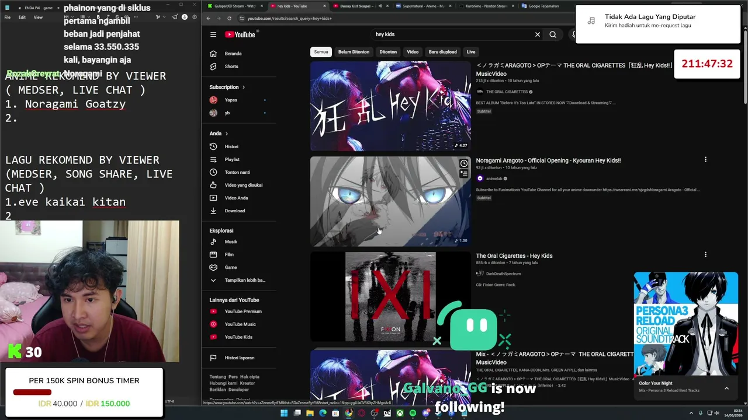Click the YouTube logo

coord(240,34)
